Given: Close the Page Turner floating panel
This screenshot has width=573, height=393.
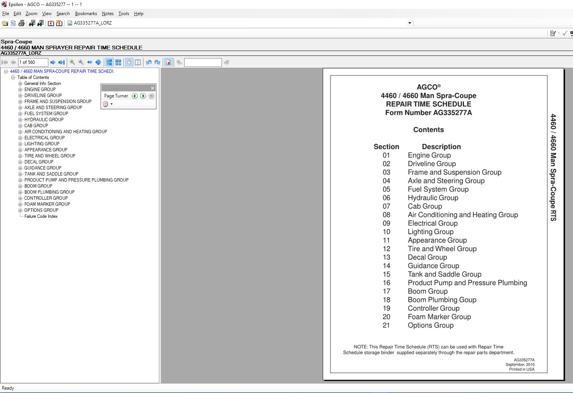Looking at the screenshot, I should pyautogui.click(x=152, y=88).
